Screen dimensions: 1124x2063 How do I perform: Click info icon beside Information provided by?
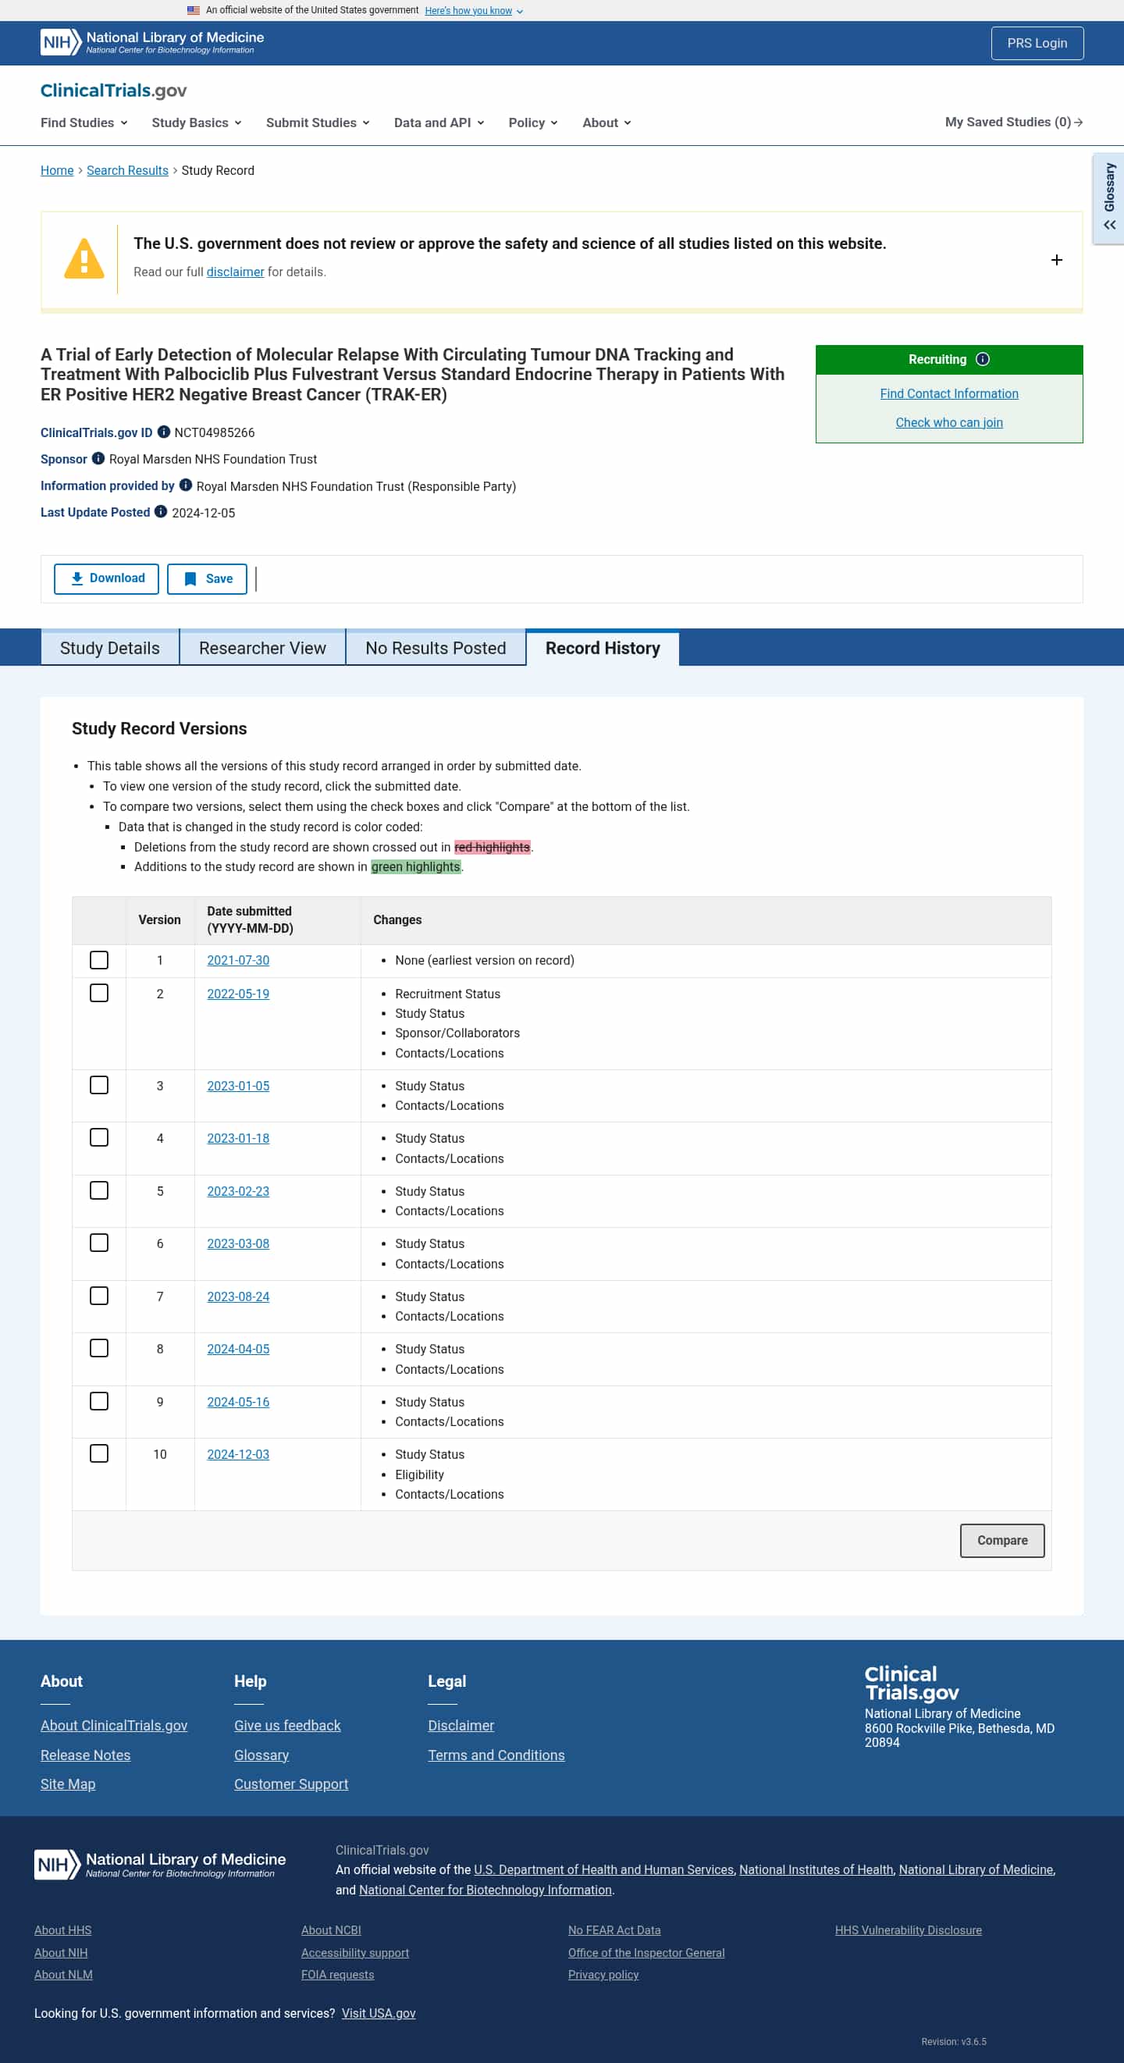[186, 486]
